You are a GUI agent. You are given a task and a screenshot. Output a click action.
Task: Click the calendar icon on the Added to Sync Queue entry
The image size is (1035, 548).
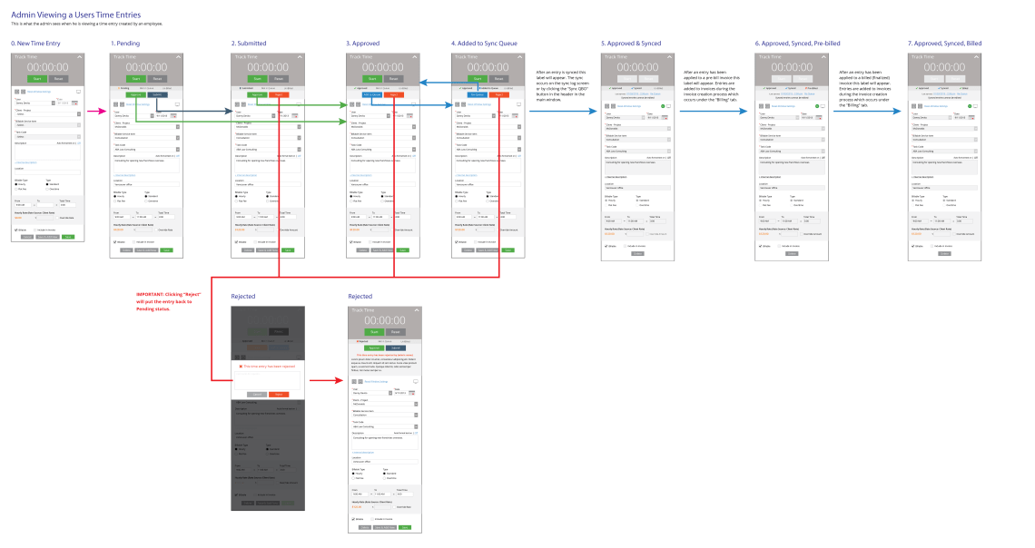tap(516, 115)
